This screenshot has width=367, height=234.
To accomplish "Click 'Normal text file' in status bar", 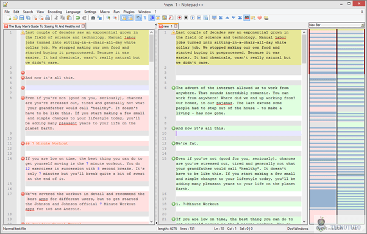I will [15, 229].
